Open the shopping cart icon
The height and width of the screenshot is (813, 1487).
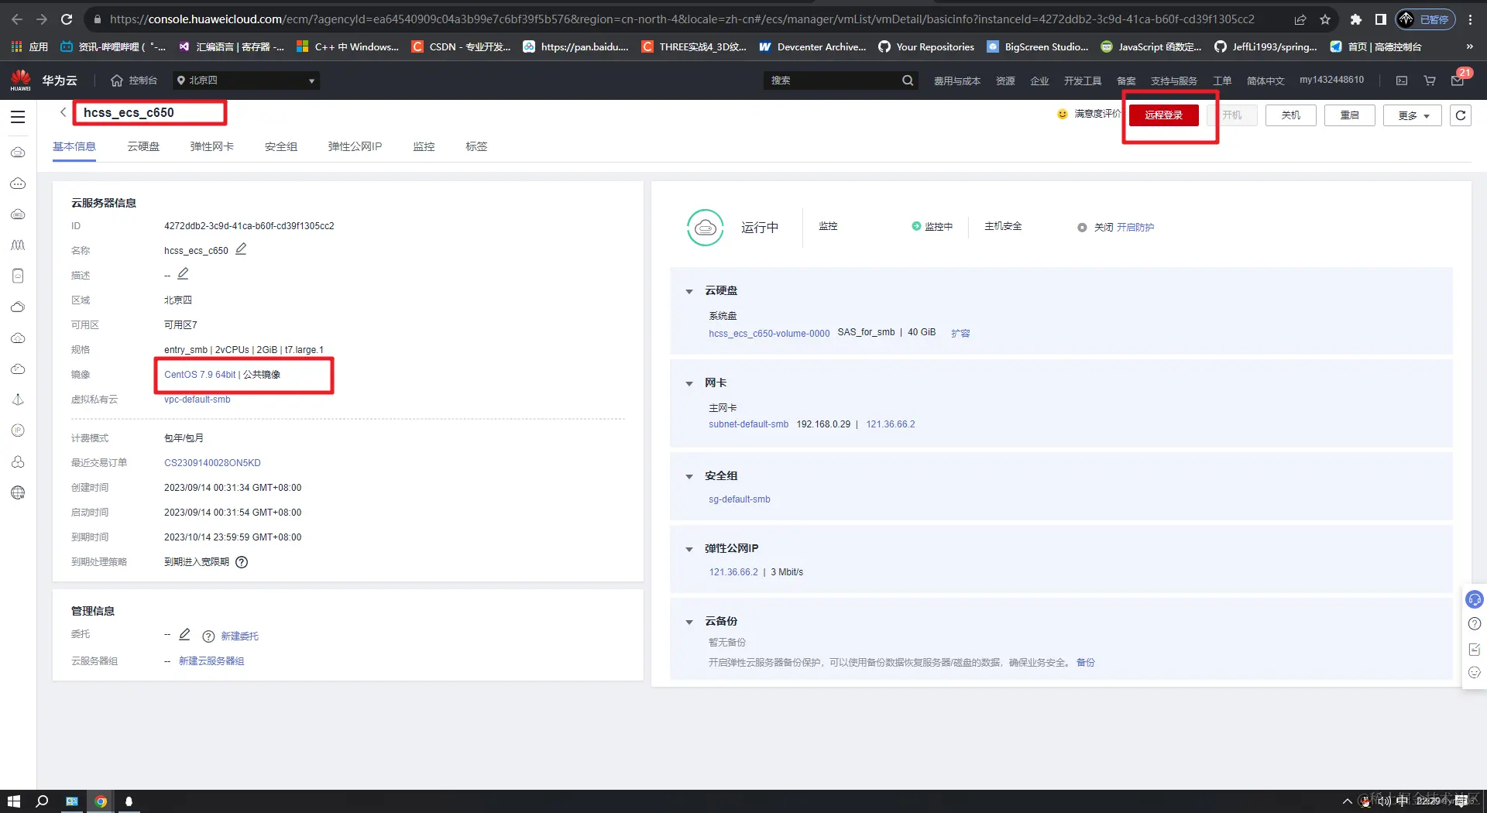[x=1429, y=80]
